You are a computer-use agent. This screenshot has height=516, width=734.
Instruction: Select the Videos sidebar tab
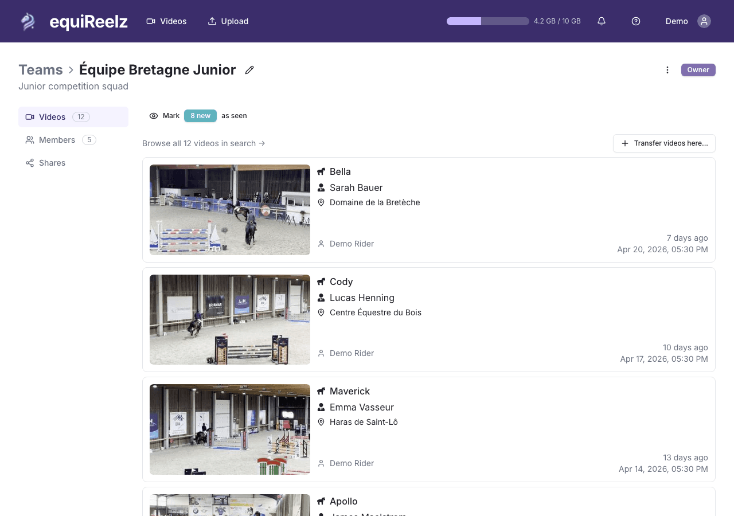[73, 117]
